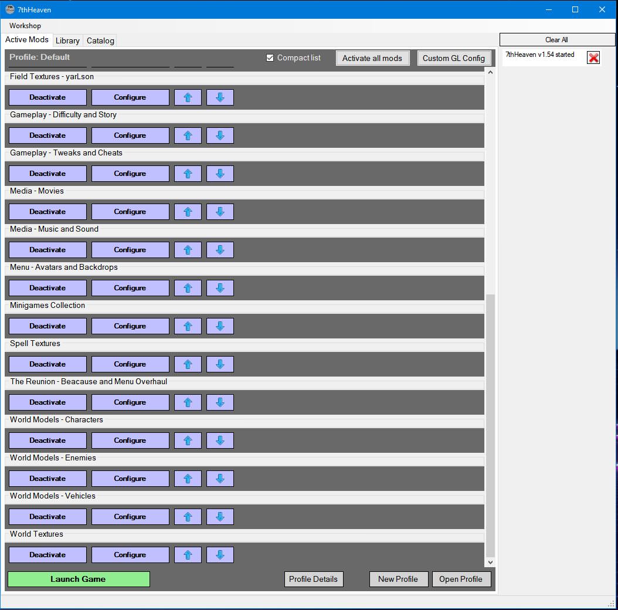Dismiss the 7thHeaven v1.54 started message
Image resolution: width=618 pixels, height=610 pixels.
(593, 57)
